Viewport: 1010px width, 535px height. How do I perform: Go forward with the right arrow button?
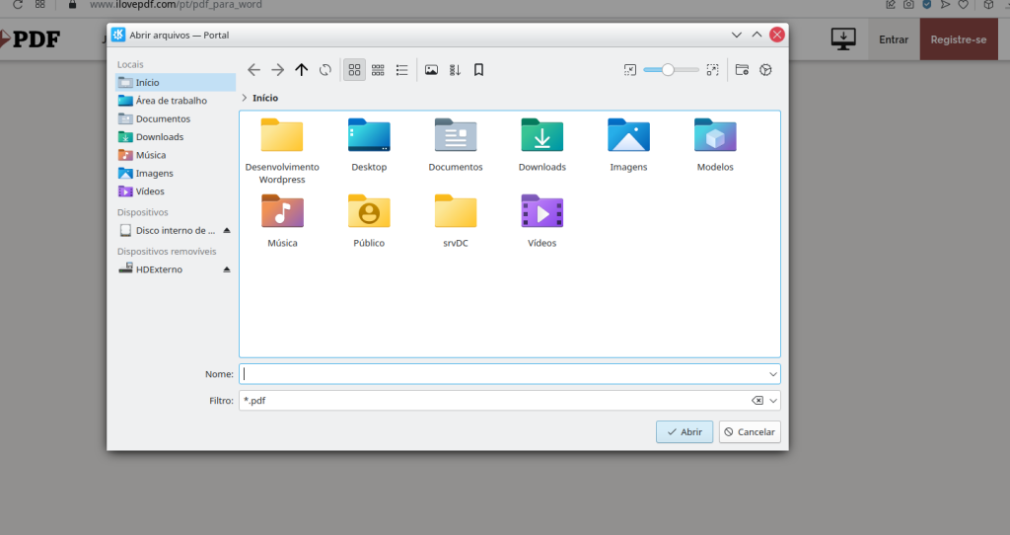coord(277,70)
